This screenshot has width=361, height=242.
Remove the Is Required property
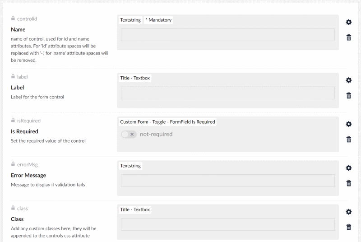[x=348, y=139]
